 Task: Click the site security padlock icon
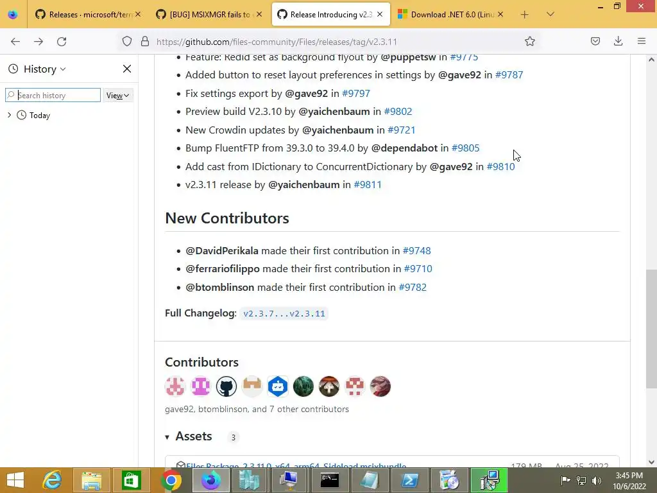pyautogui.click(x=145, y=42)
